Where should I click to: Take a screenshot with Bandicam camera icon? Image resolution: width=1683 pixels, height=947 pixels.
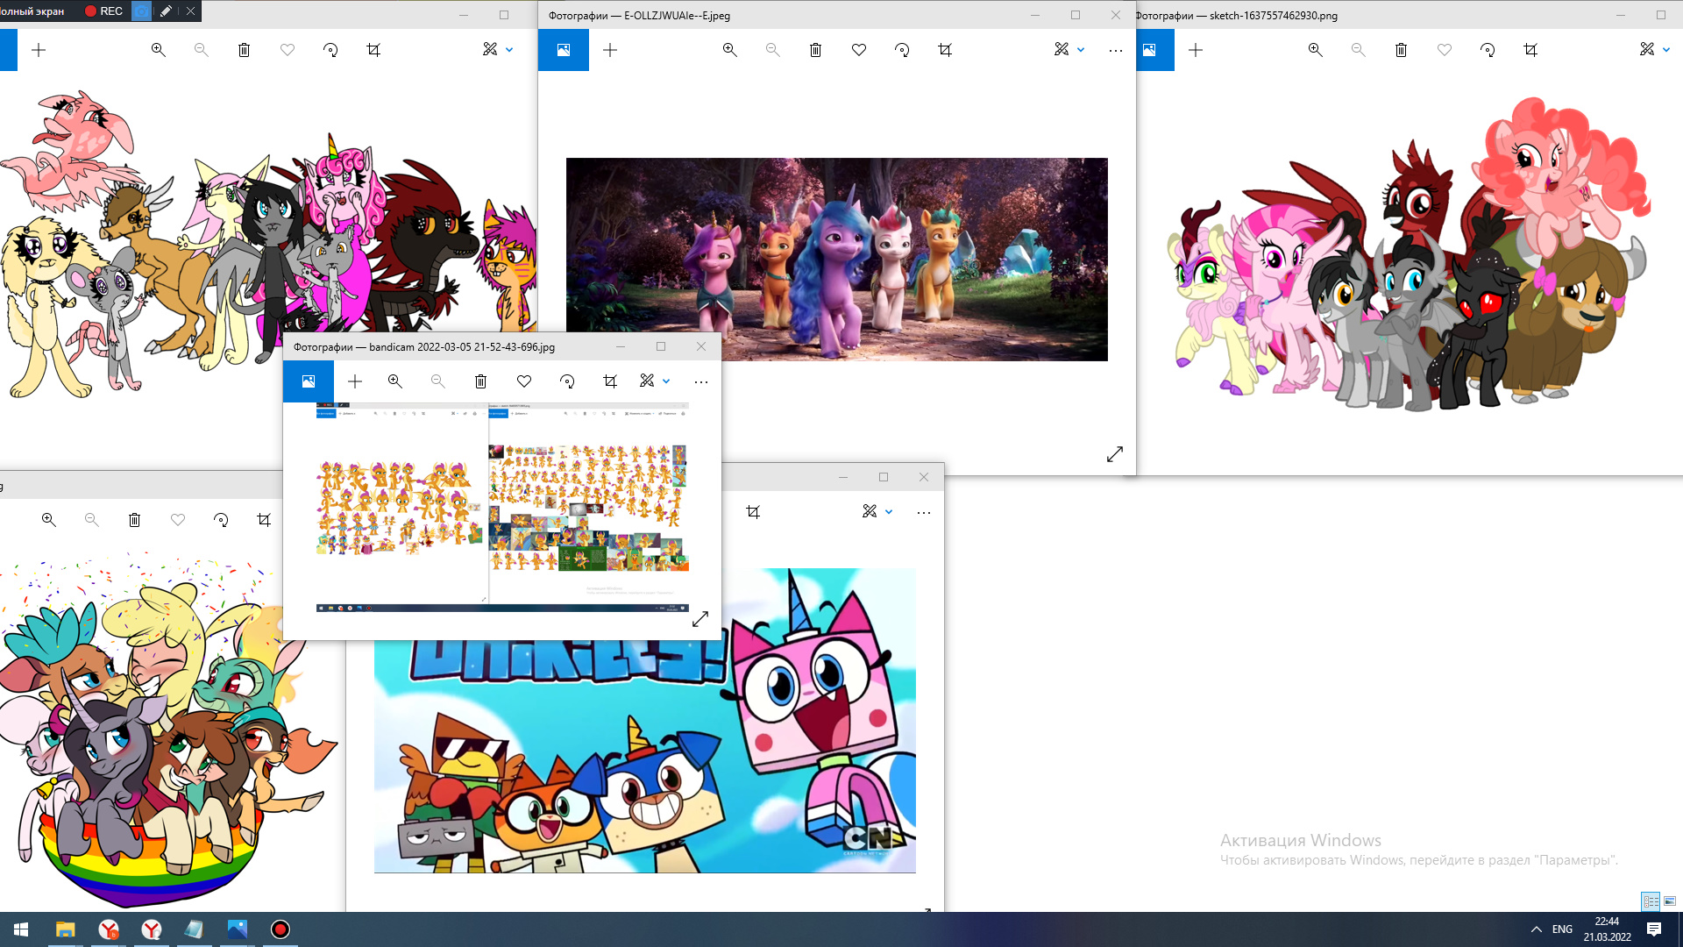tap(141, 11)
